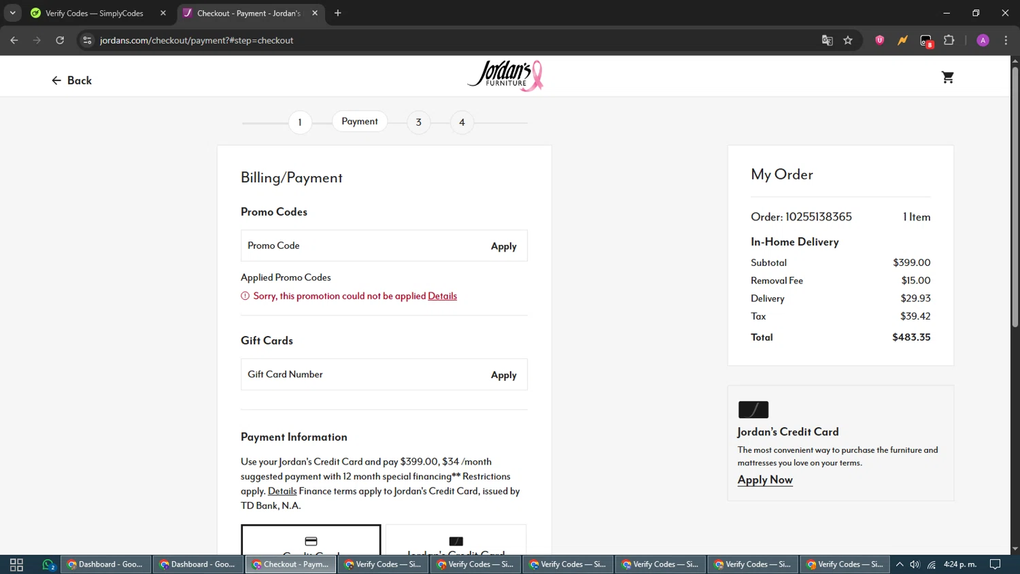Click the Back arrow link
The image size is (1020, 574).
(71, 80)
